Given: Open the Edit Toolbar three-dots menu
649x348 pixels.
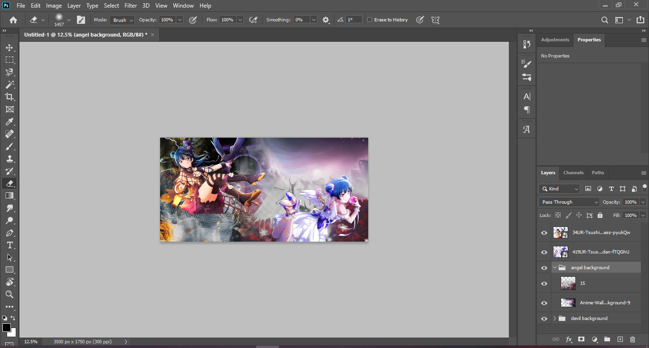Looking at the screenshot, I should (9, 307).
